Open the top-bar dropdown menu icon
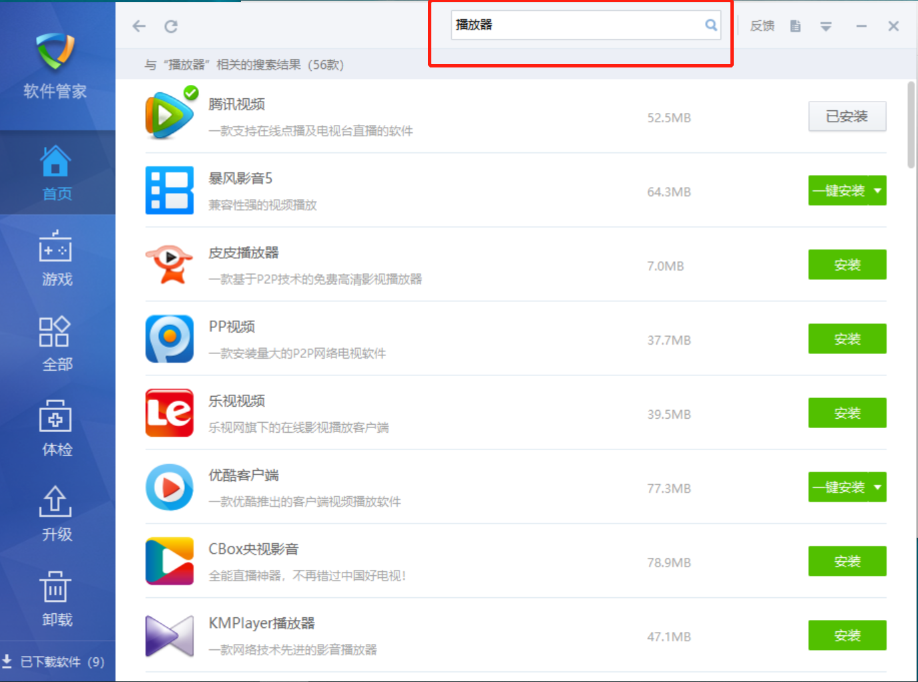Screen dimensions: 918x682 click(826, 27)
